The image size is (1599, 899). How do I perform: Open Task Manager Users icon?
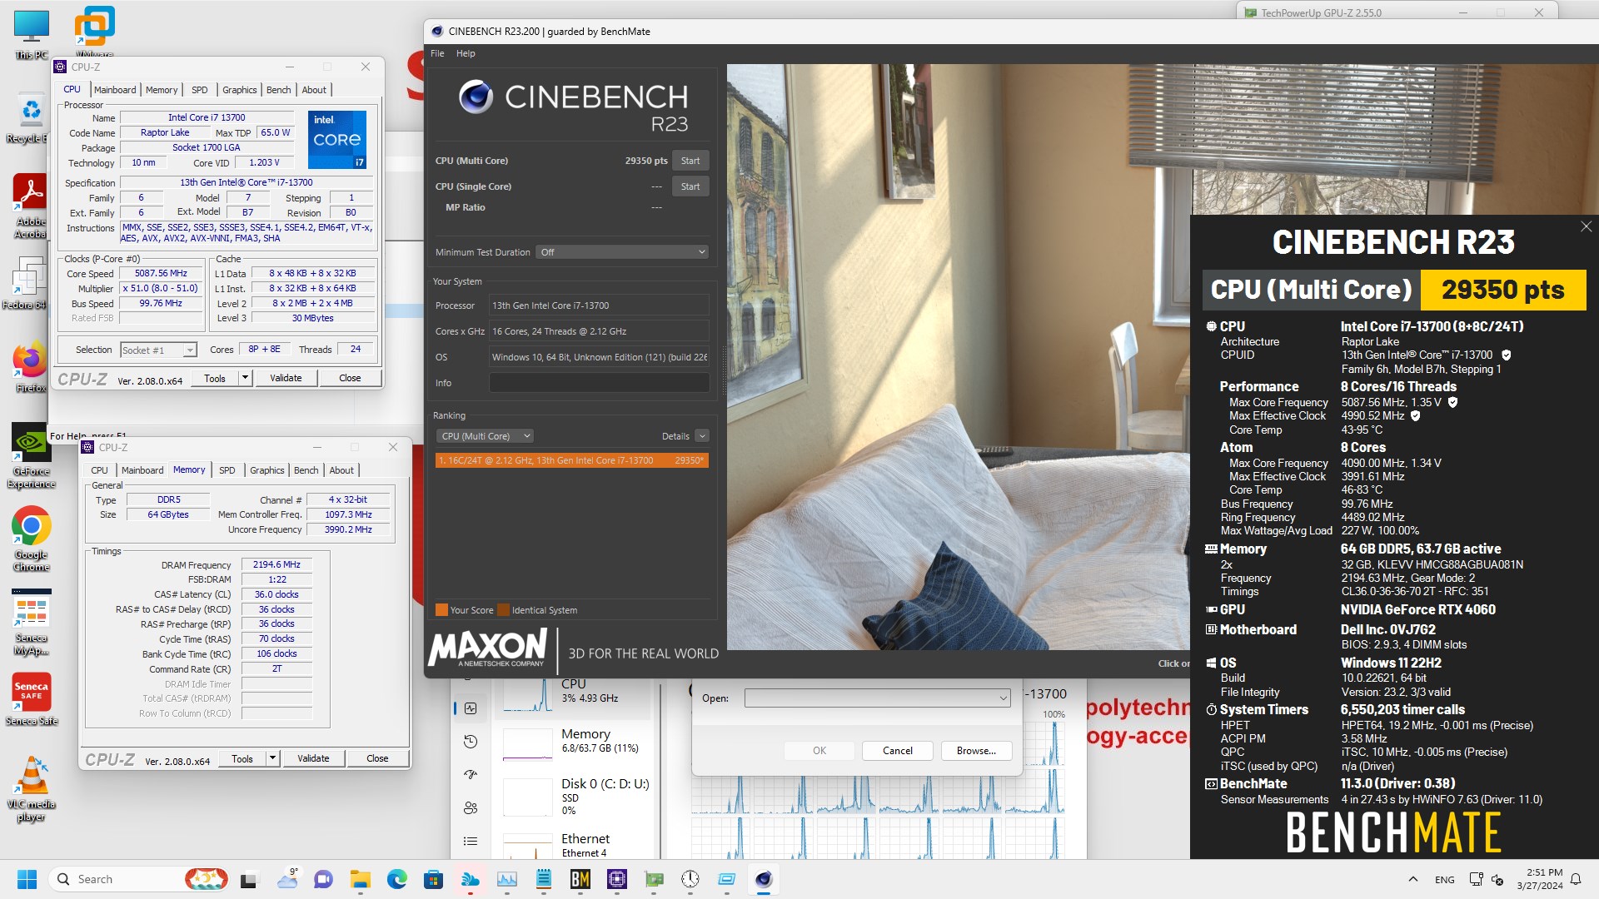click(471, 807)
